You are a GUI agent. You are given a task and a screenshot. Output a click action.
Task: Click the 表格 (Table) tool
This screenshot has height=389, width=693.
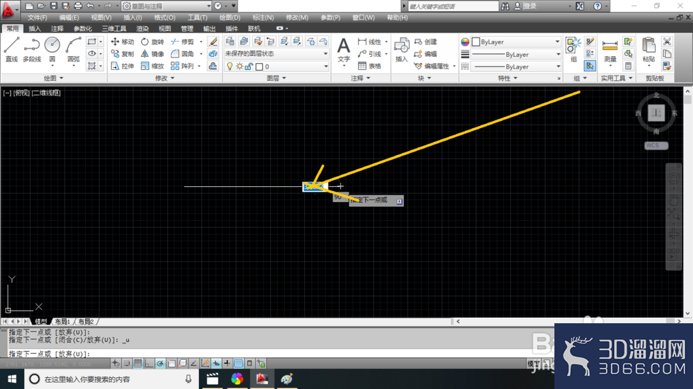click(369, 66)
